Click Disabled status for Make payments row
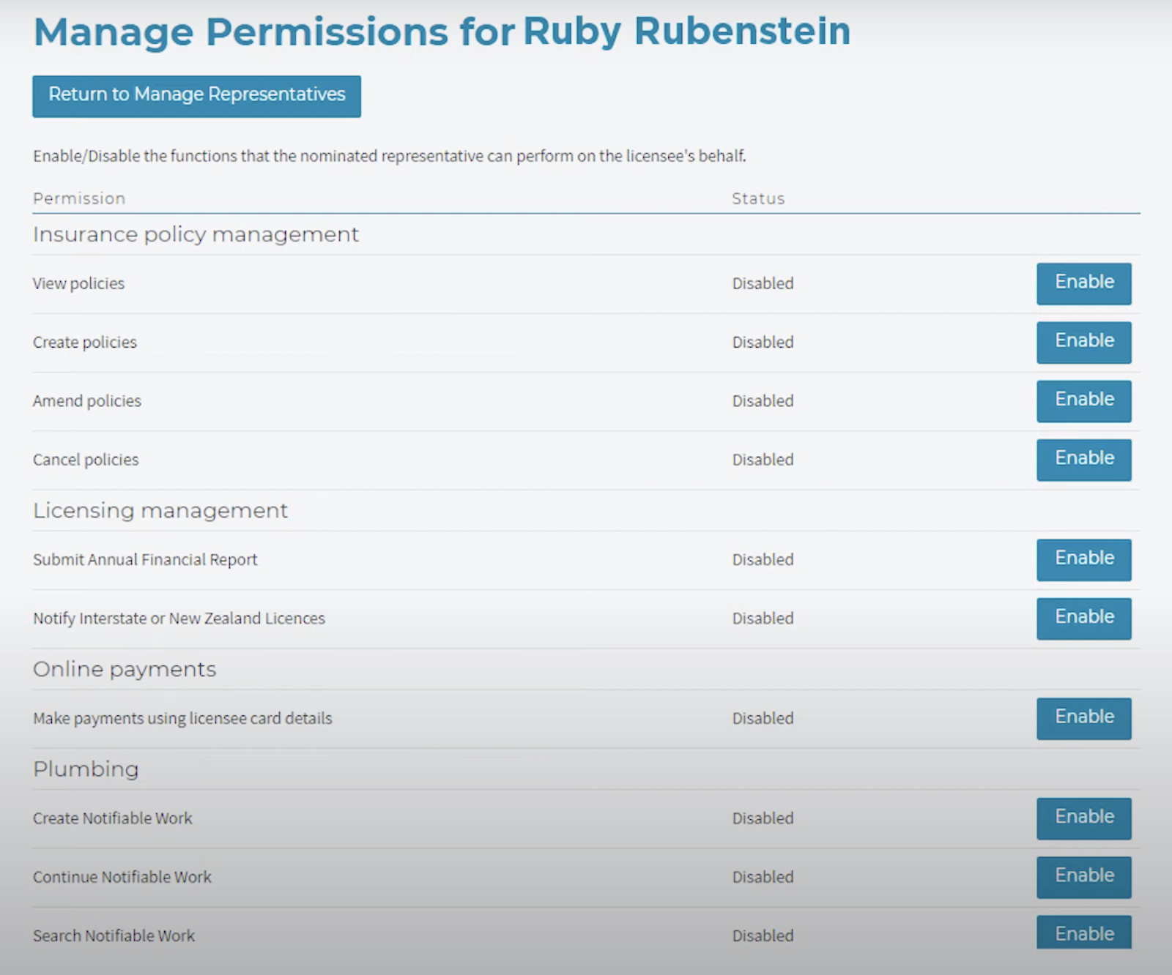Screen dimensions: 1172x975 tap(763, 718)
